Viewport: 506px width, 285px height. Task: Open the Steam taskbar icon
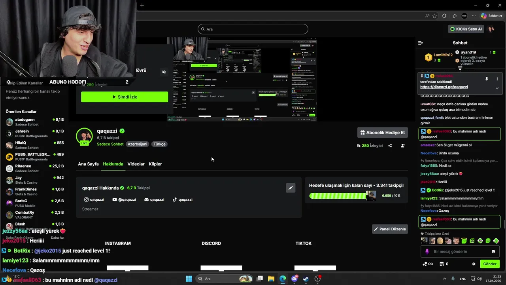pyautogui.click(x=306, y=279)
